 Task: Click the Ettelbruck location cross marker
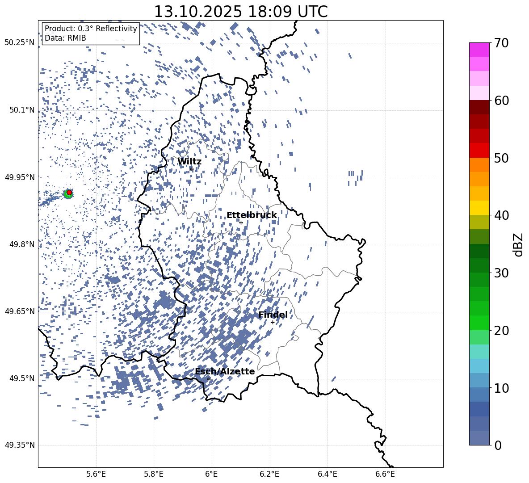[241, 223]
